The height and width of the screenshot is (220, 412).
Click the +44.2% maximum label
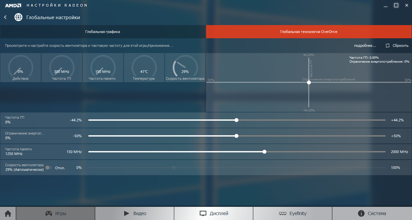tap(397, 120)
